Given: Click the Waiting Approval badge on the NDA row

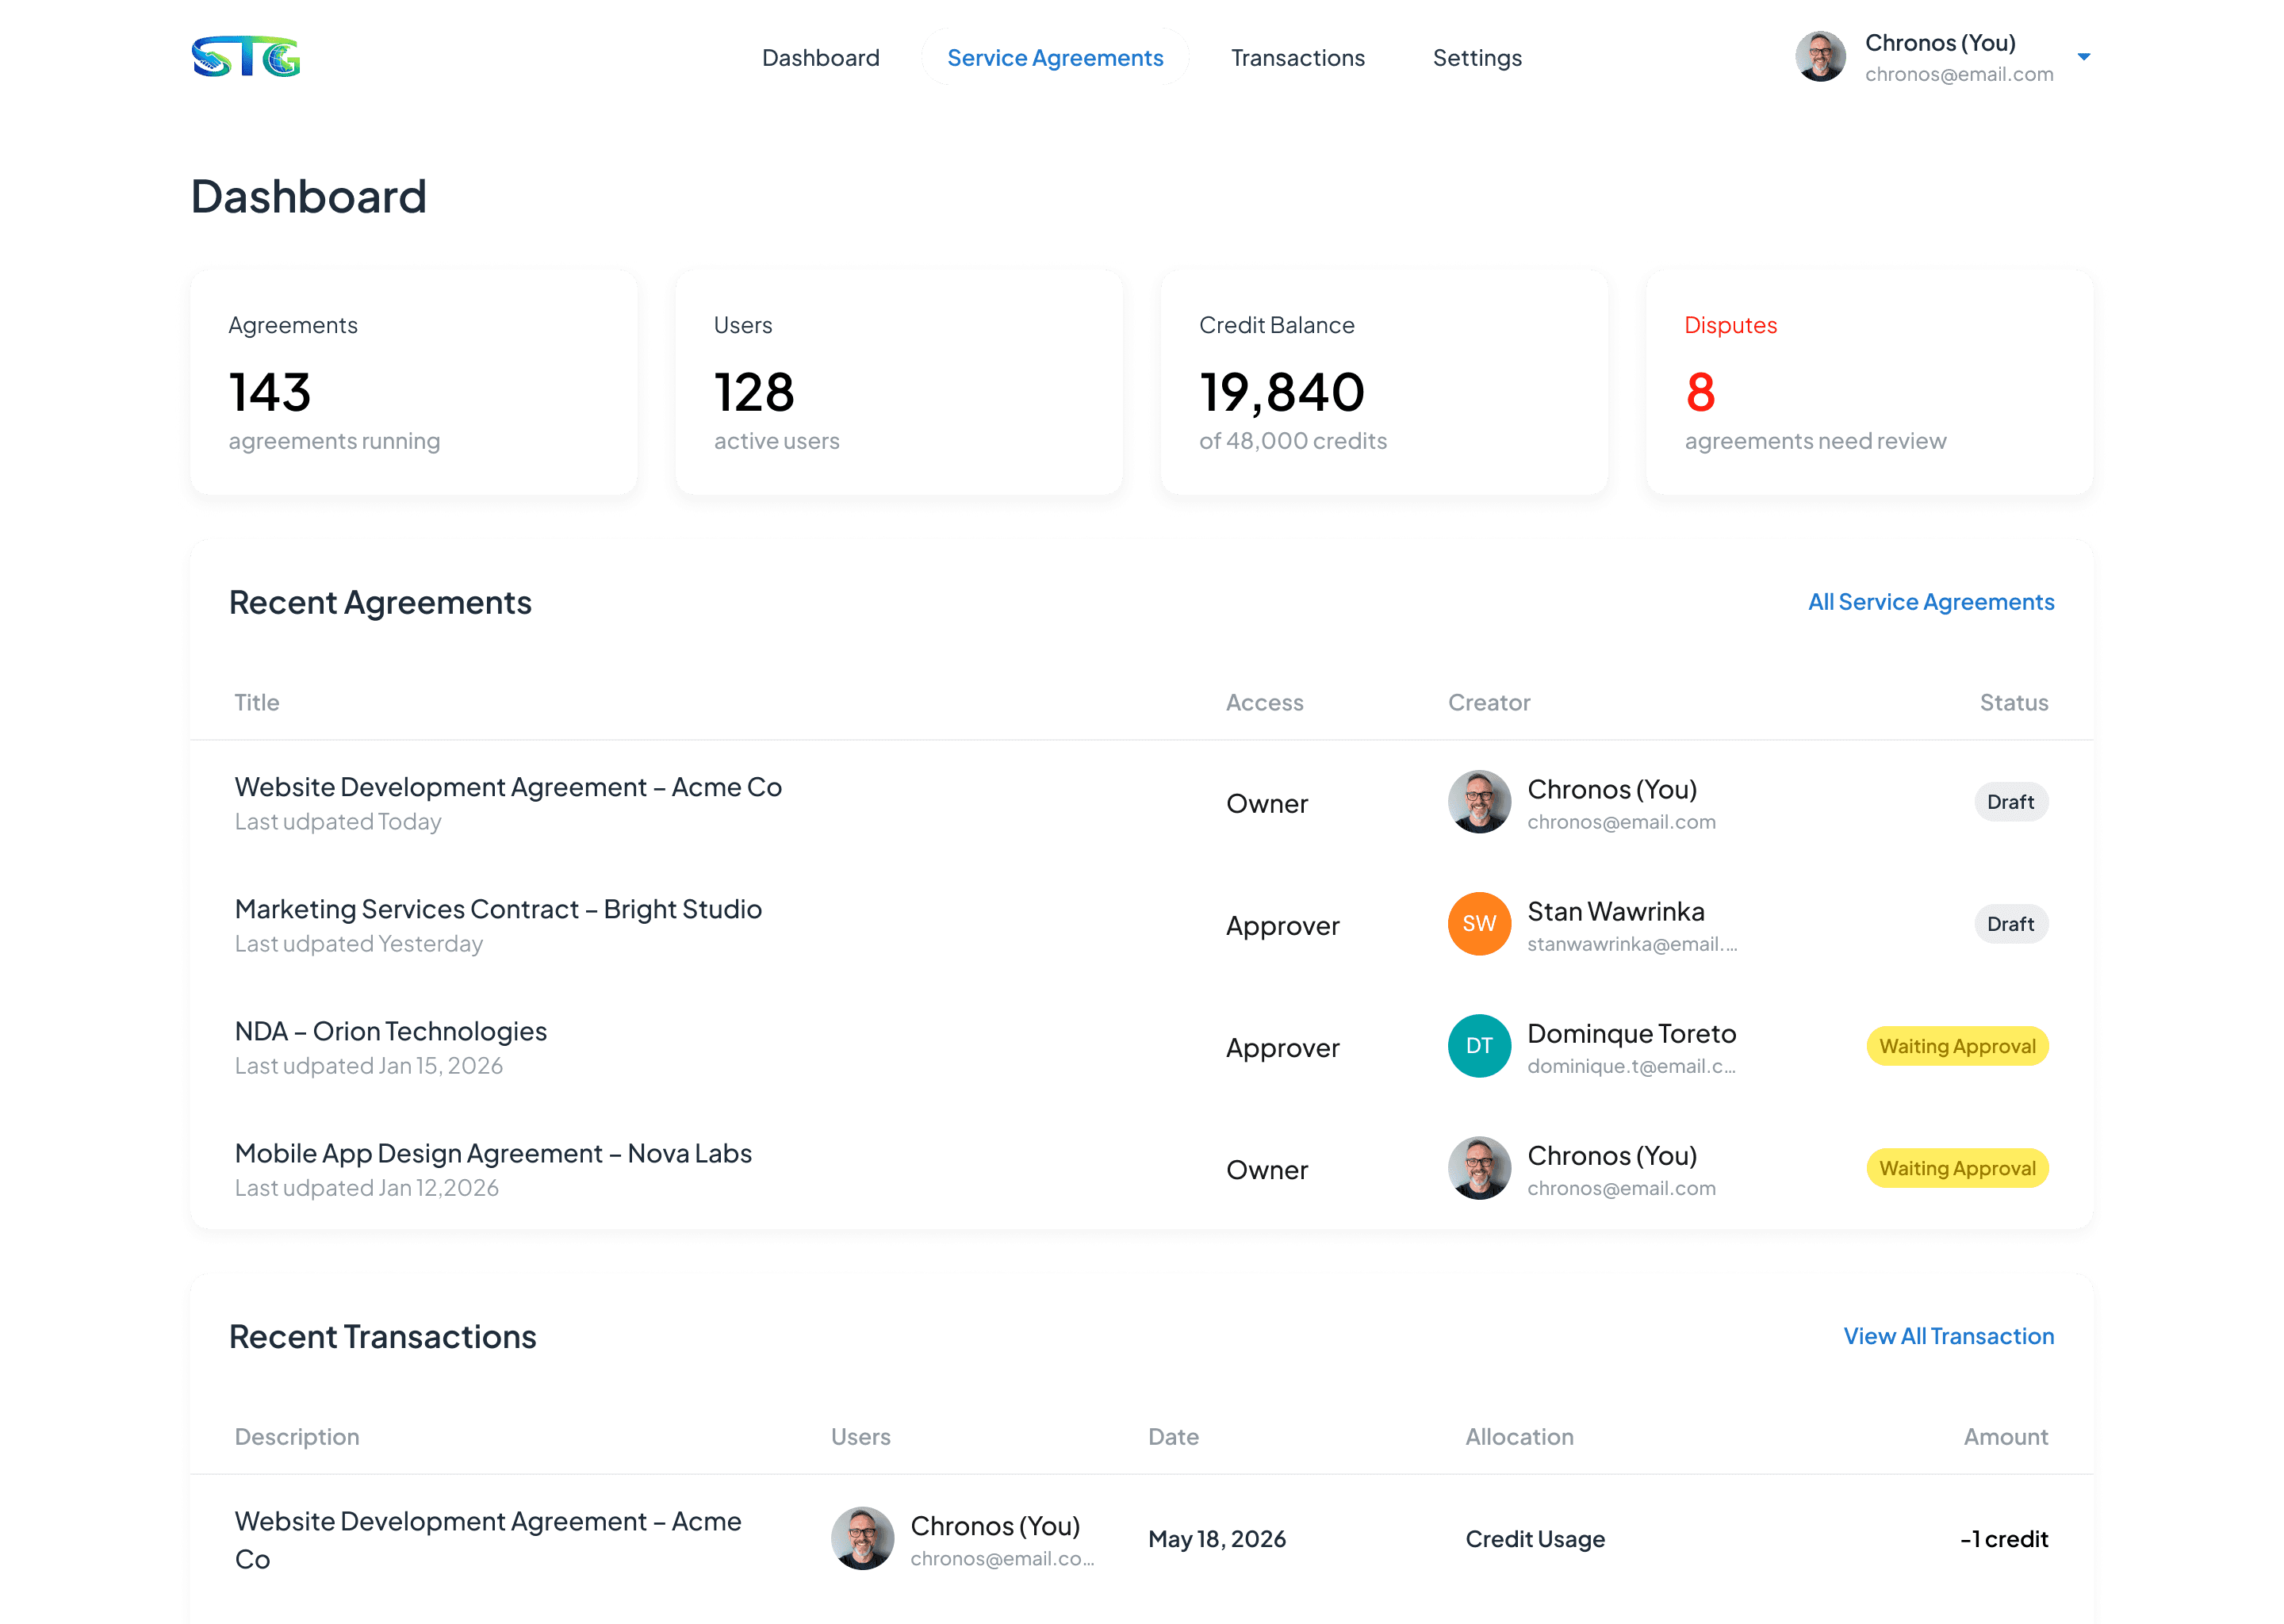Looking at the screenshot, I should click(x=1957, y=1046).
